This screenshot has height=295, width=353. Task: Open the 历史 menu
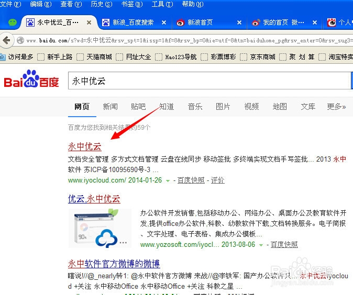pos(102,4)
